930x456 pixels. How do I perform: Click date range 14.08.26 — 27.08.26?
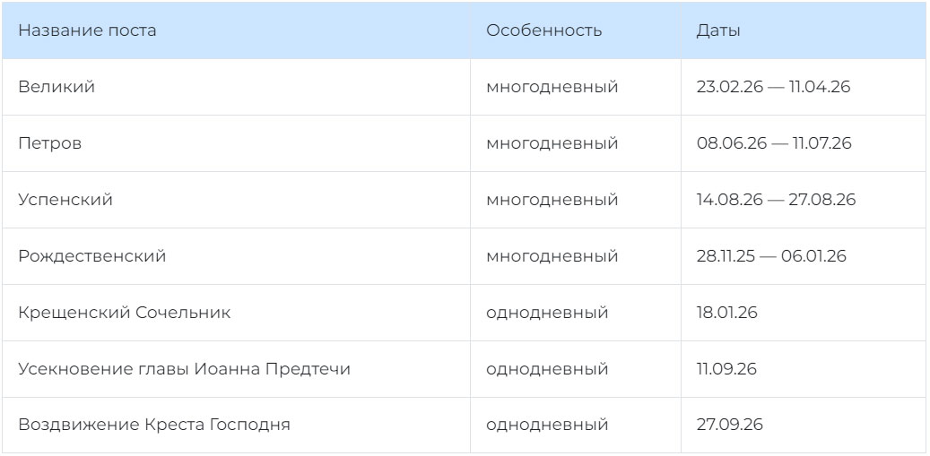click(x=776, y=200)
